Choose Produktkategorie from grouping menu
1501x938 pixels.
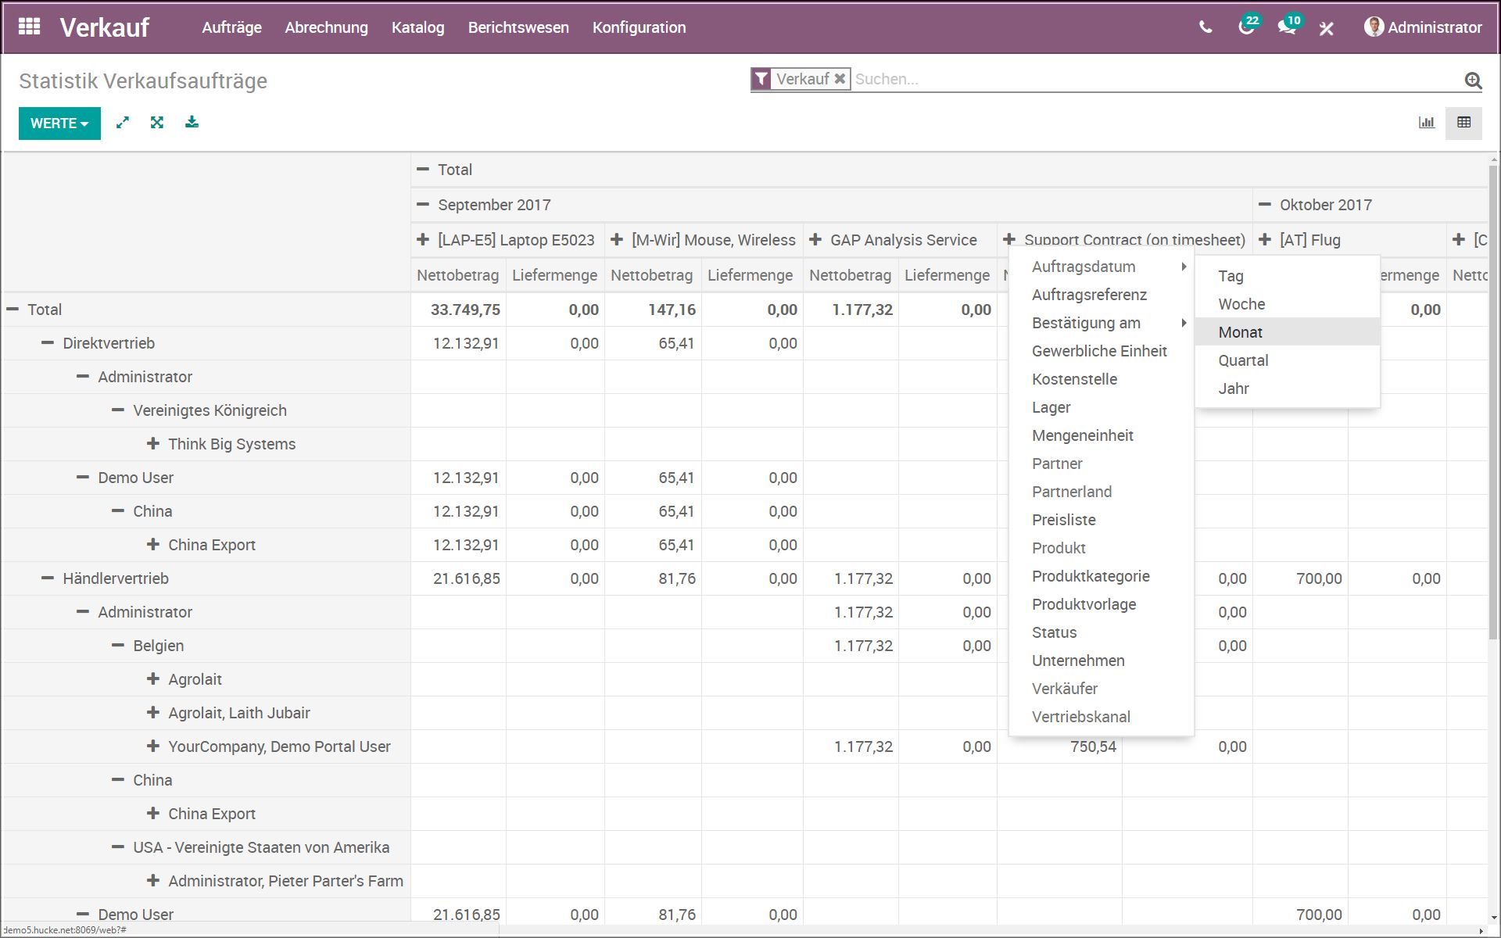[x=1090, y=576]
